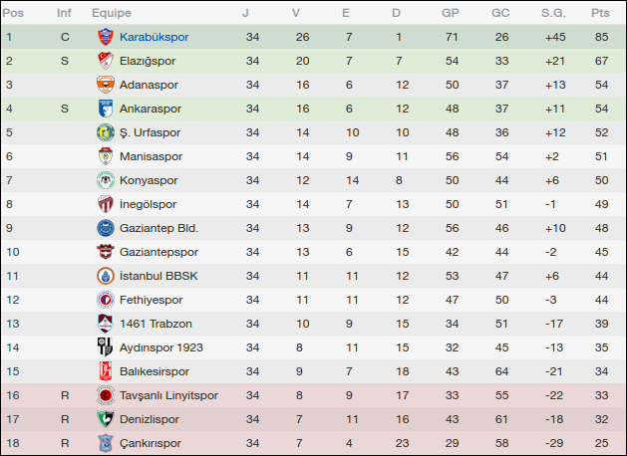Click the Çankırıspor crest icon
Viewport: 627px width, 456px height.
(x=105, y=443)
